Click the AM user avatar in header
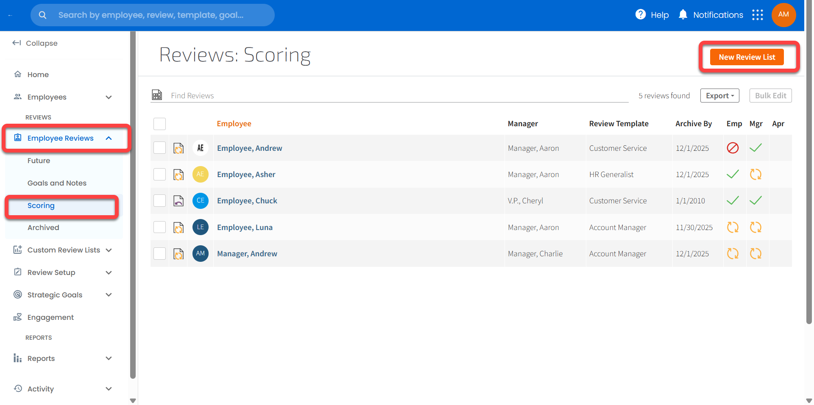Screen dimensions: 814x405 coord(783,15)
